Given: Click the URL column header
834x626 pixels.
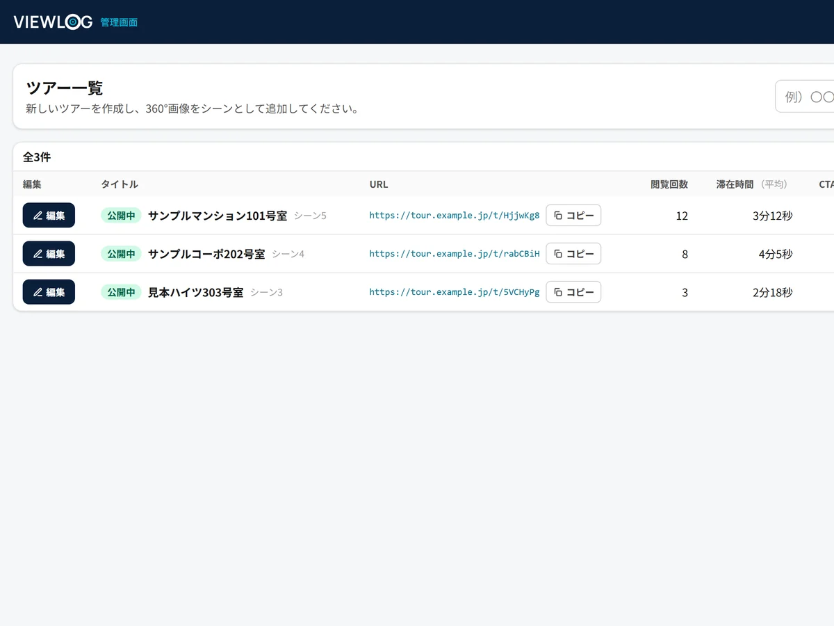Looking at the screenshot, I should 379,184.
